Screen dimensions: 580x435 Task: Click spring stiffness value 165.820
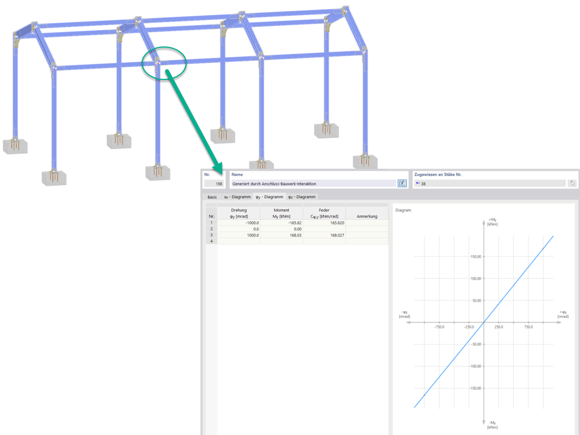pos(335,223)
